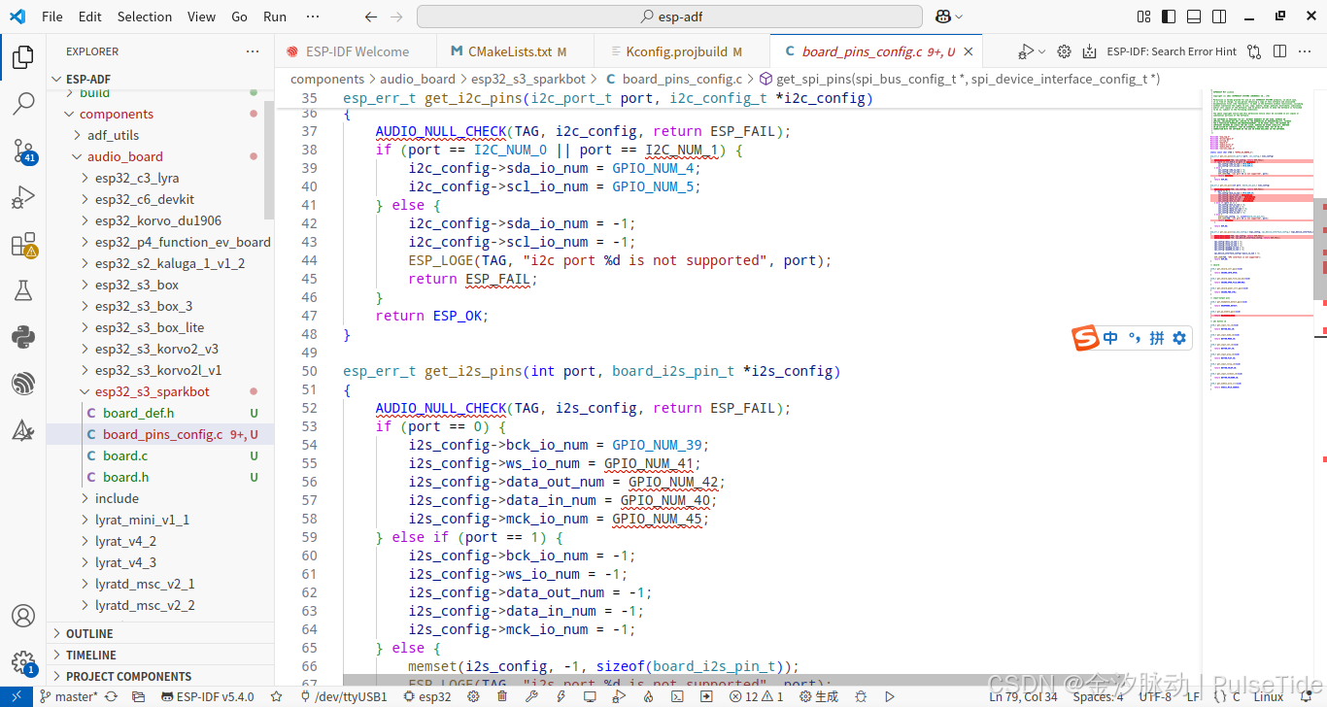Image resolution: width=1327 pixels, height=707 pixels.
Task: Expand the PROJECT COMPONENTS section
Action: click(160, 676)
